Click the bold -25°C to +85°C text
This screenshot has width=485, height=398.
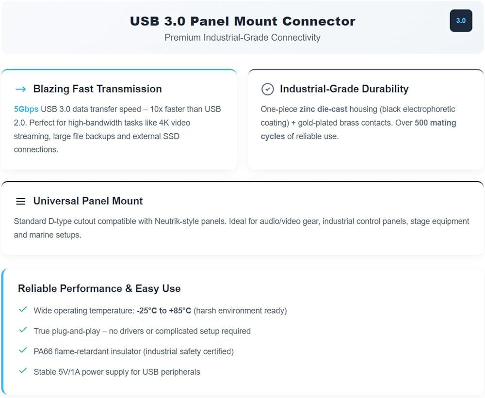[x=164, y=310]
